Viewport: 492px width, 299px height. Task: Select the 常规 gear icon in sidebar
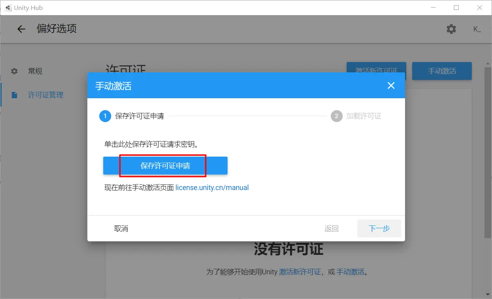tap(14, 71)
